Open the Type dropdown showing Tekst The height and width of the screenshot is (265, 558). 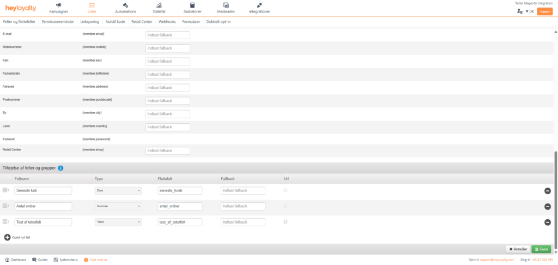118,222
